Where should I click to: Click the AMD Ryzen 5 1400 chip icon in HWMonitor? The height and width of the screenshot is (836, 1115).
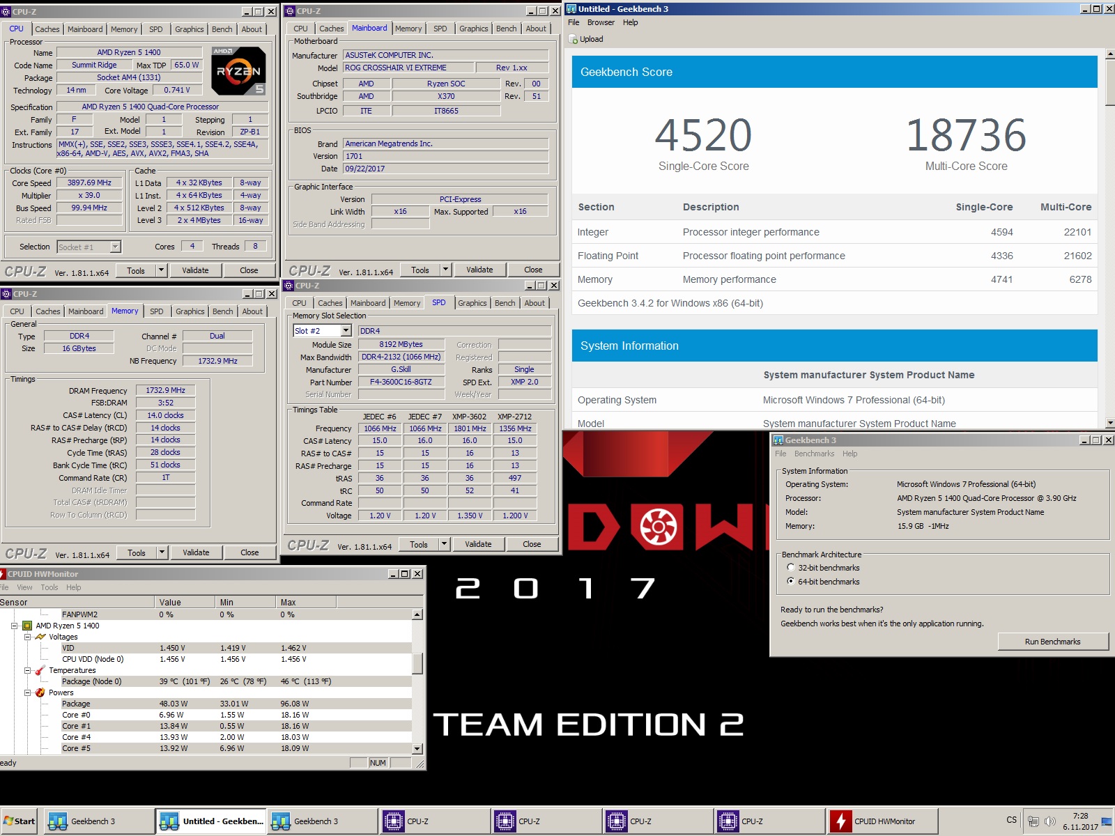point(27,626)
